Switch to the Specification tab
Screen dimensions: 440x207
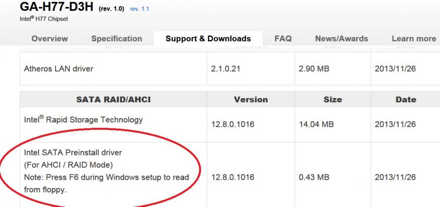pos(117,39)
